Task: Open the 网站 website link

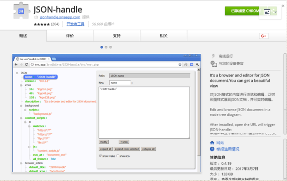Action: pyautogui.click(x=220, y=143)
